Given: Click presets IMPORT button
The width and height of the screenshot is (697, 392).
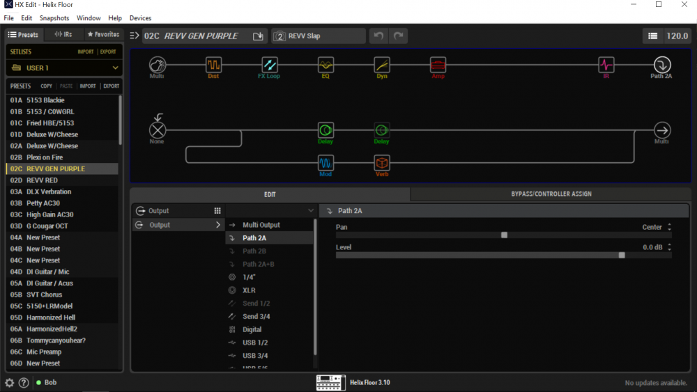Looking at the screenshot, I should (x=88, y=86).
